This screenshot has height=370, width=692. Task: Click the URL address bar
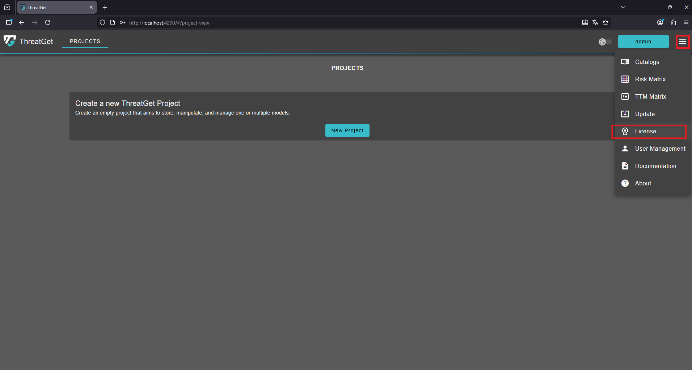(x=326, y=23)
